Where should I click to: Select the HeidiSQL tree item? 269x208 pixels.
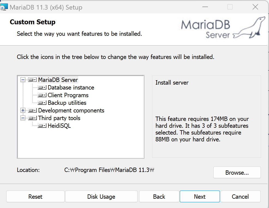click(x=59, y=126)
